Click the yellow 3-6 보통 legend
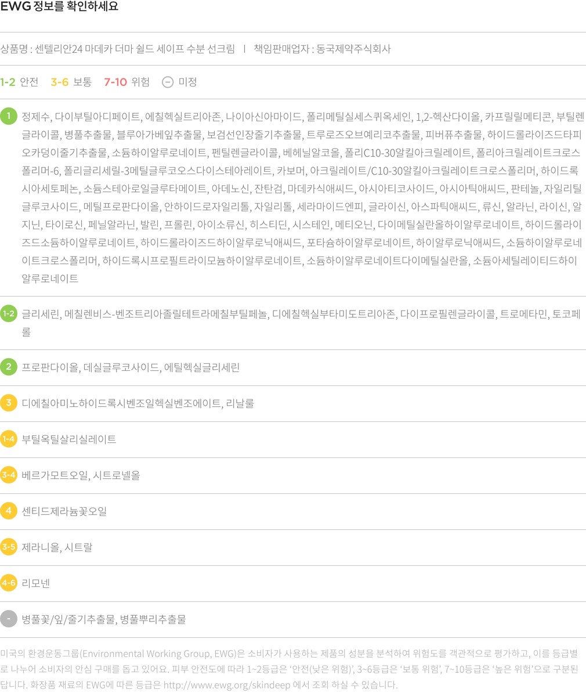The image size is (586, 693). pyautogui.click(x=71, y=82)
